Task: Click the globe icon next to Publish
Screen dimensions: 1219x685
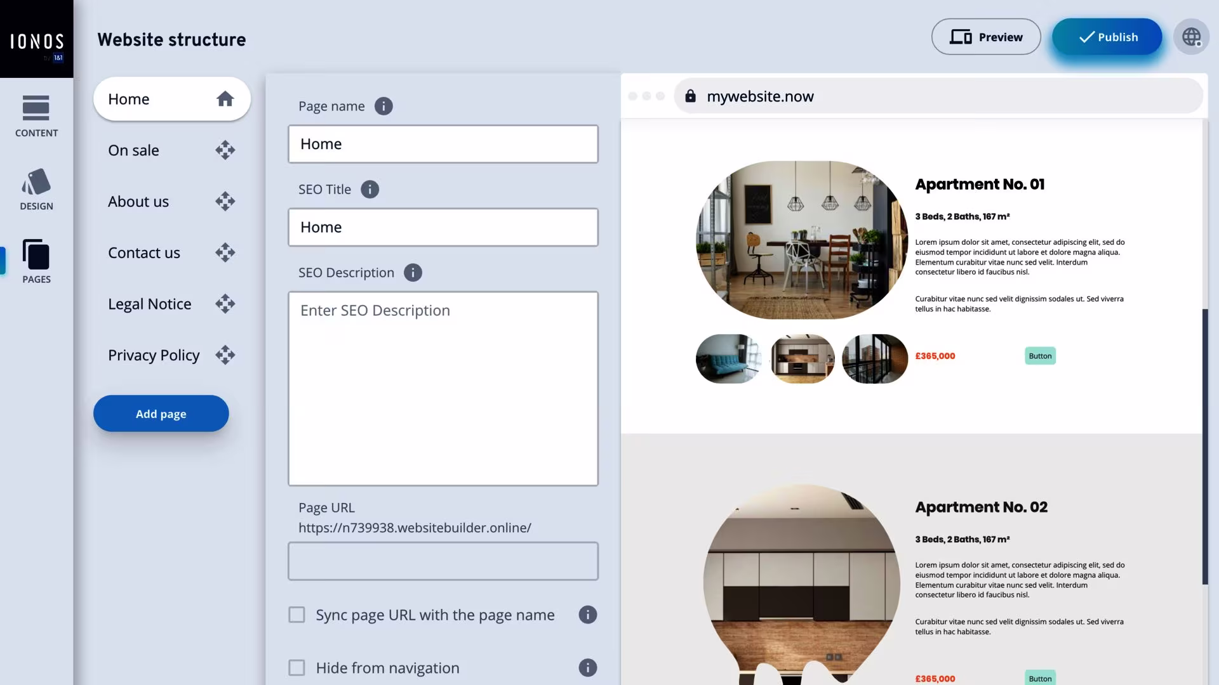Action: click(x=1191, y=37)
